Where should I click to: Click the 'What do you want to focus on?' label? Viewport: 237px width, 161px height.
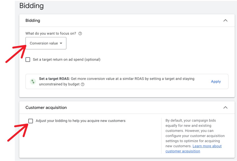click(x=51, y=33)
